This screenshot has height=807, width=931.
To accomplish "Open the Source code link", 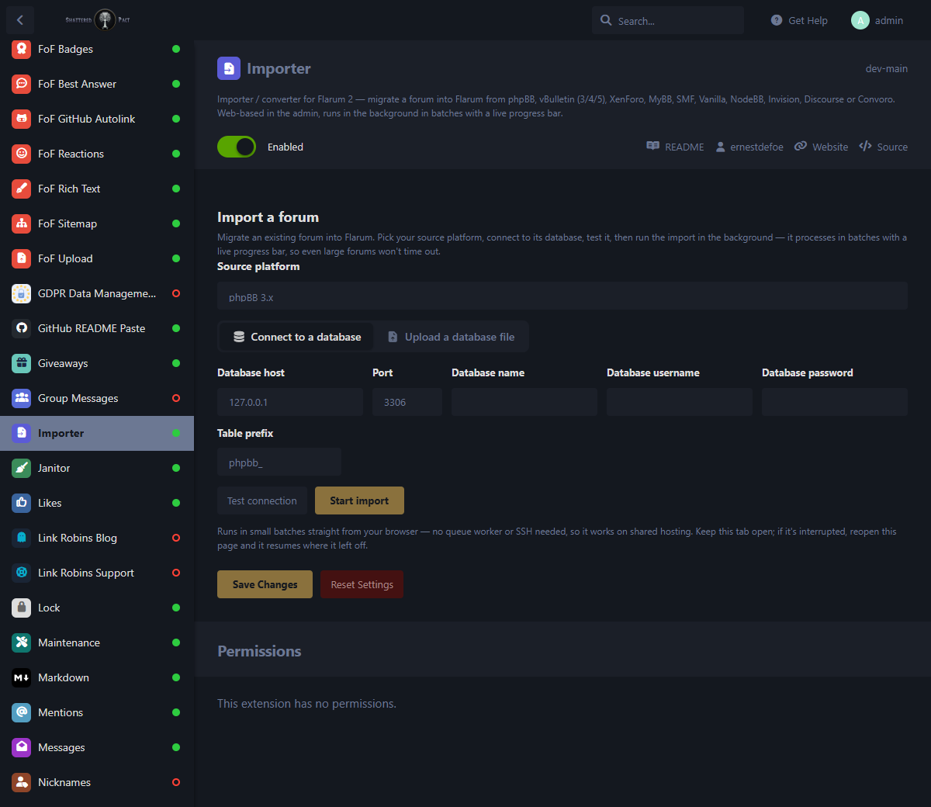I will 883,147.
